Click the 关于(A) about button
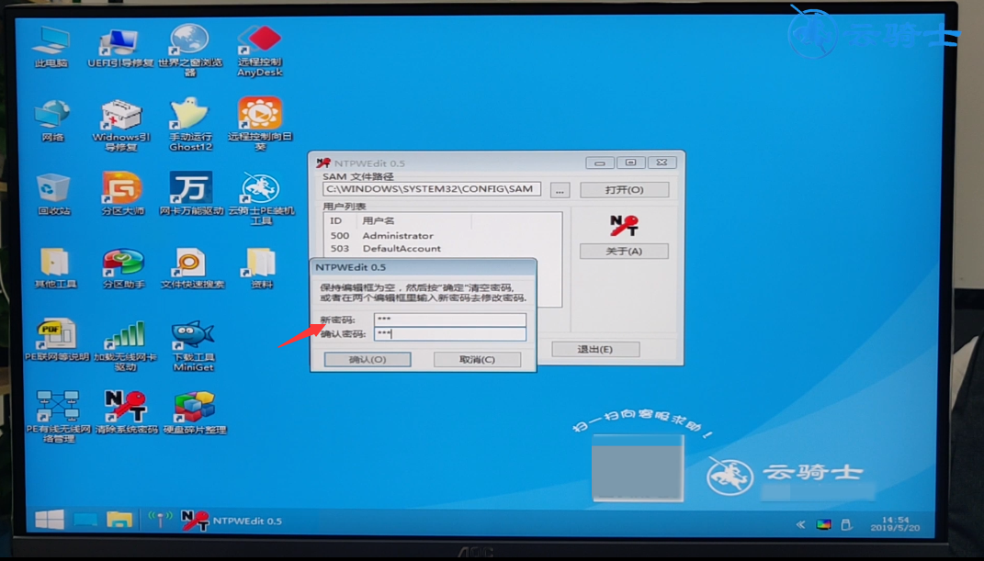The width and height of the screenshot is (984, 561). click(624, 252)
